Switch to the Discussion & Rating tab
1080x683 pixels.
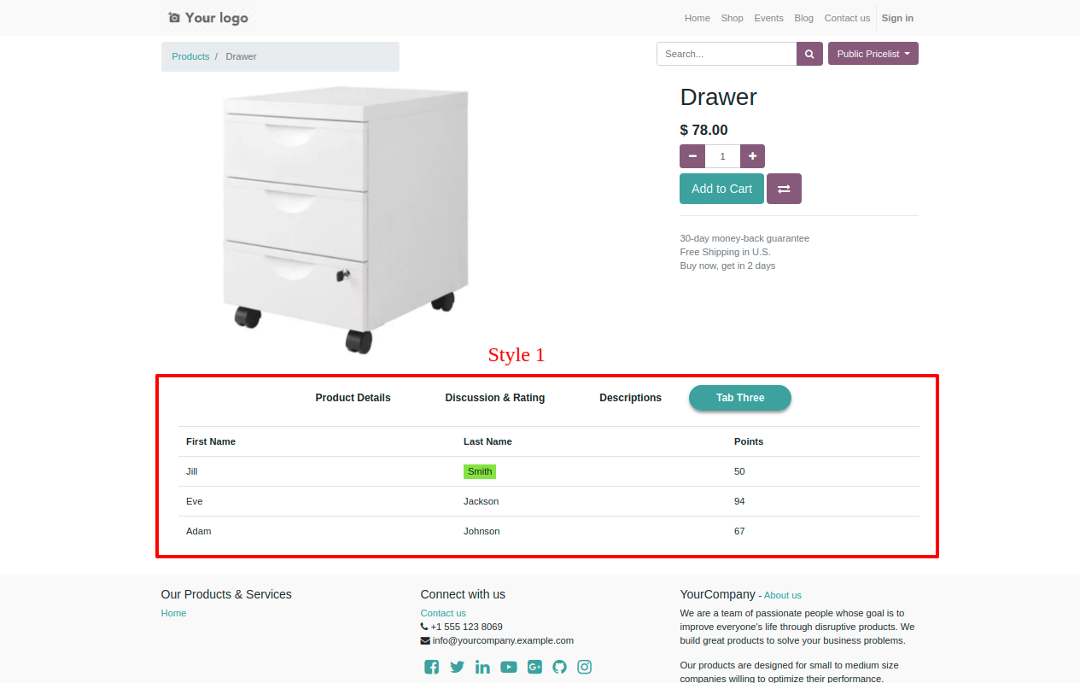point(495,398)
